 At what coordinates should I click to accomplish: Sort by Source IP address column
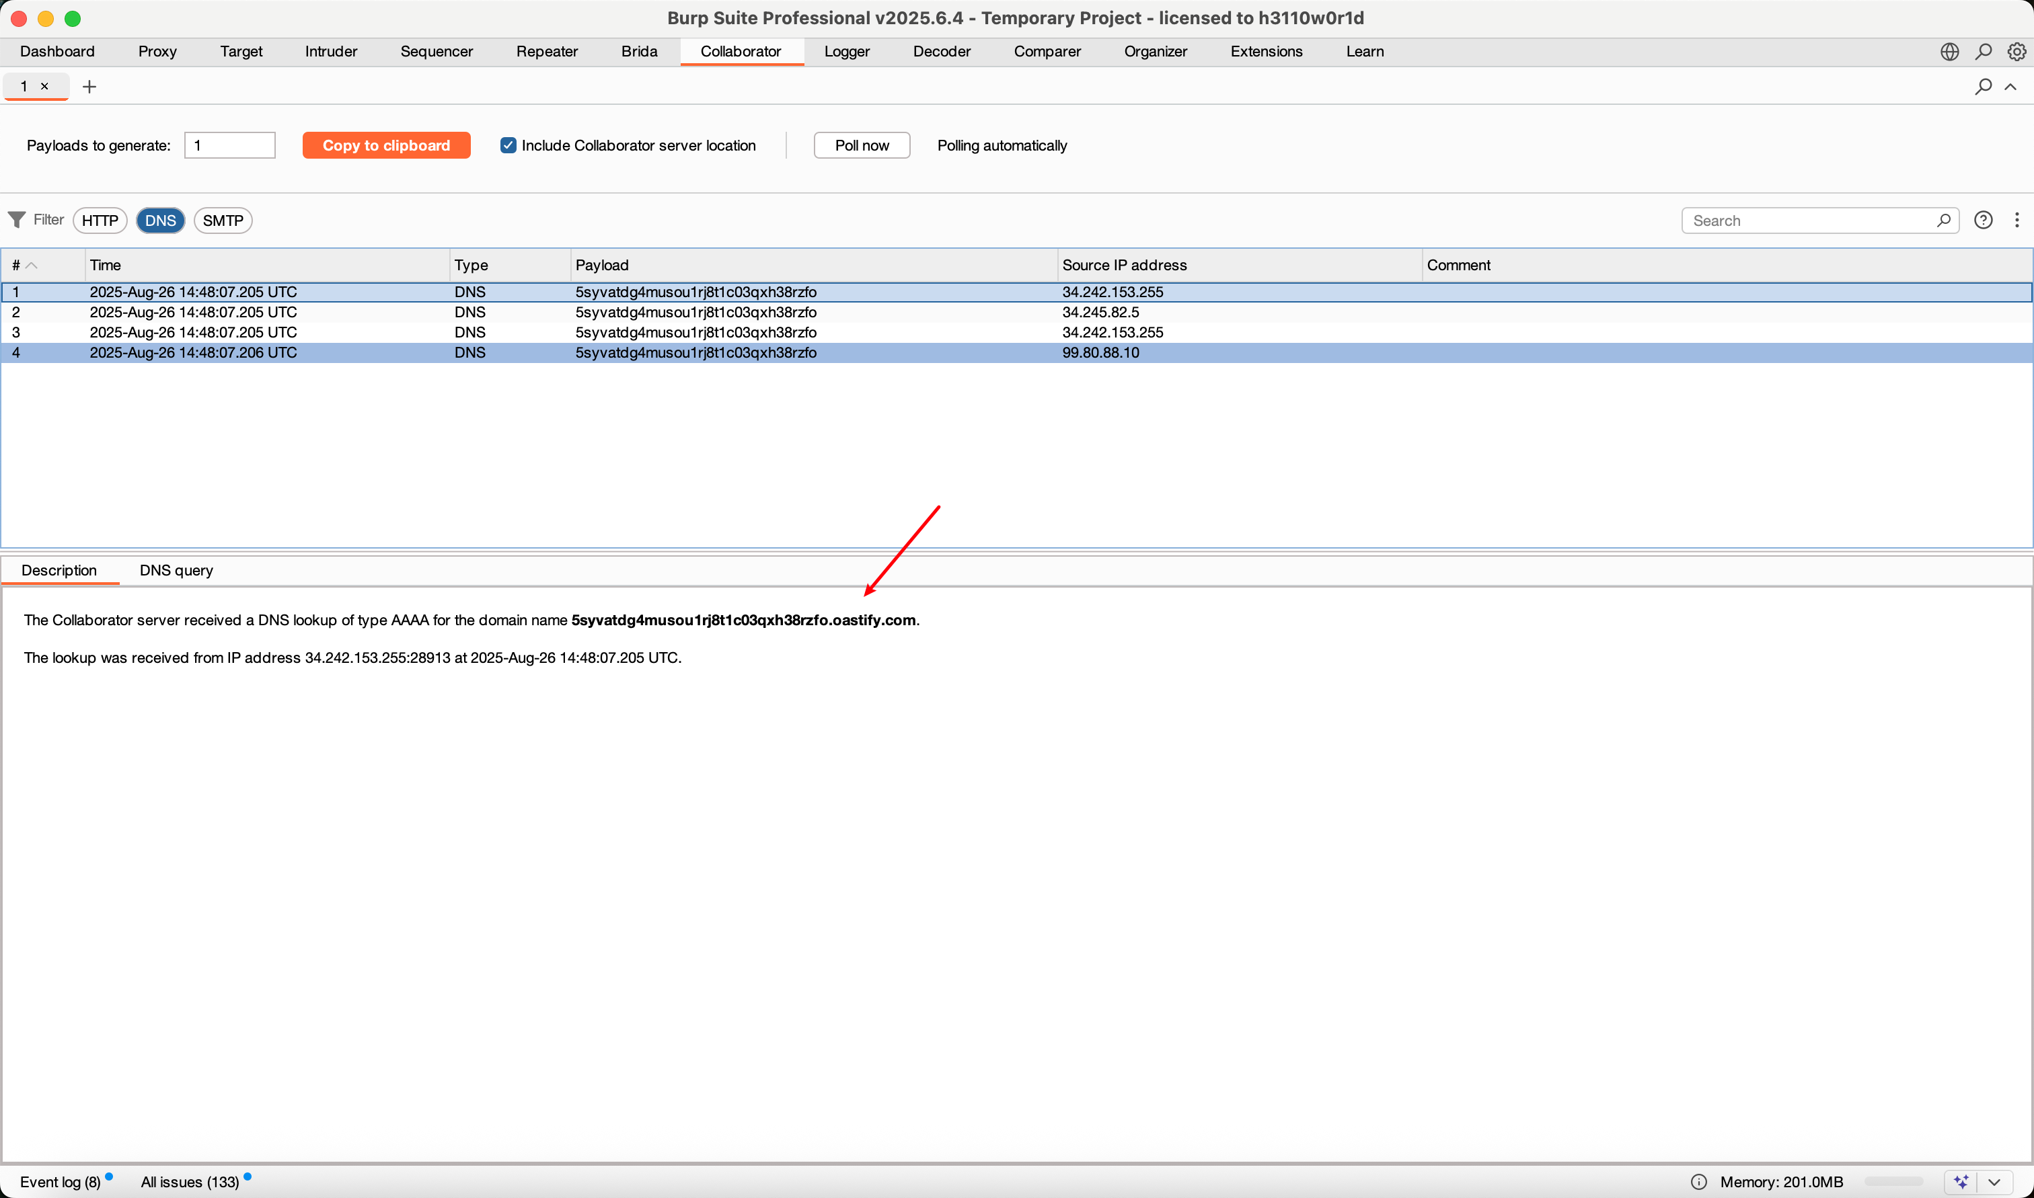click(x=1240, y=265)
